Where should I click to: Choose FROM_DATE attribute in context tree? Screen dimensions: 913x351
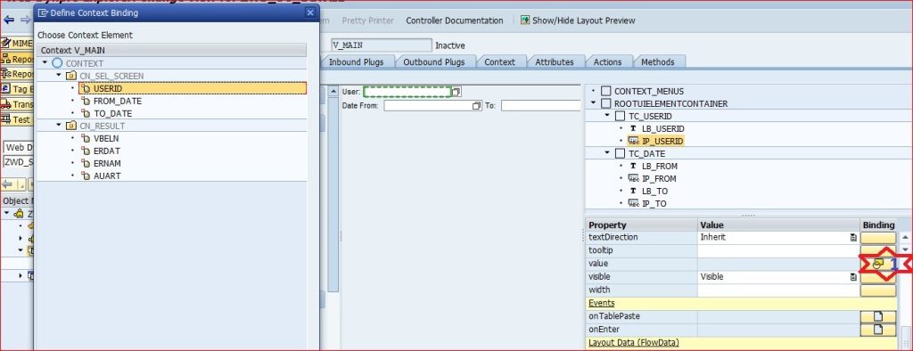tap(117, 102)
